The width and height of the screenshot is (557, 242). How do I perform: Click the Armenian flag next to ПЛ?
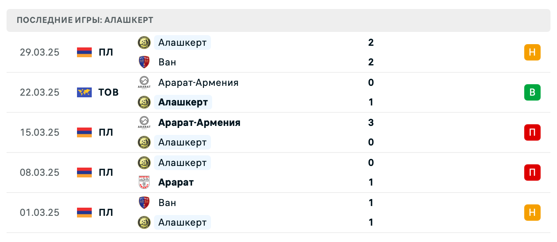point(84,52)
